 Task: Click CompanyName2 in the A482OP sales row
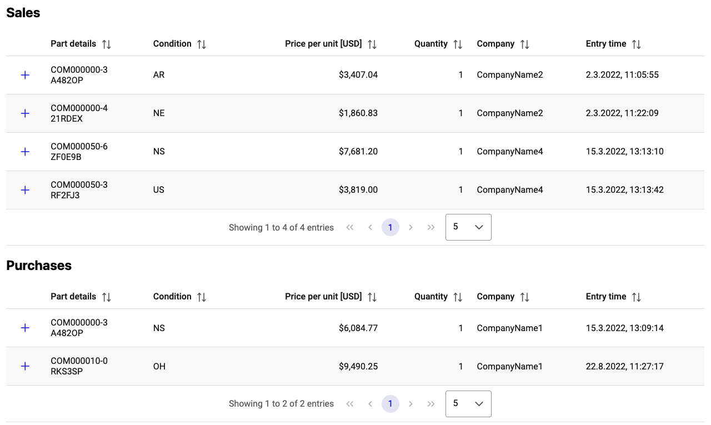coord(510,75)
